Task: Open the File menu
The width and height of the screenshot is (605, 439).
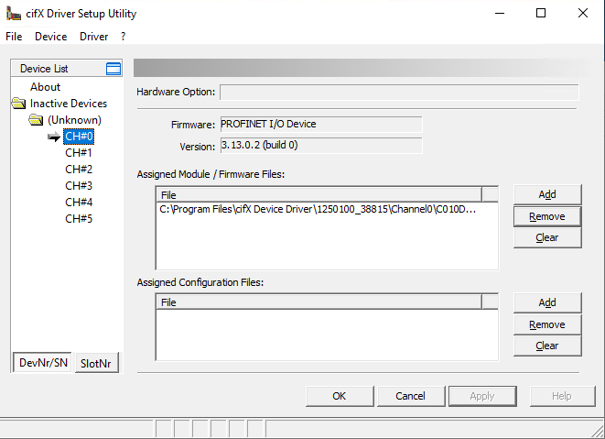Action: [14, 37]
